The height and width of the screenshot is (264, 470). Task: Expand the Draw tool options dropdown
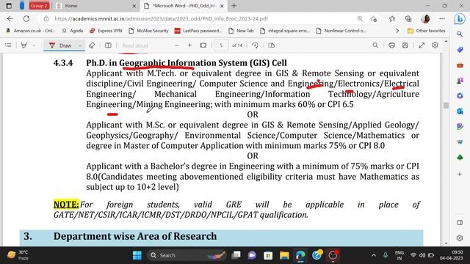[80, 45]
